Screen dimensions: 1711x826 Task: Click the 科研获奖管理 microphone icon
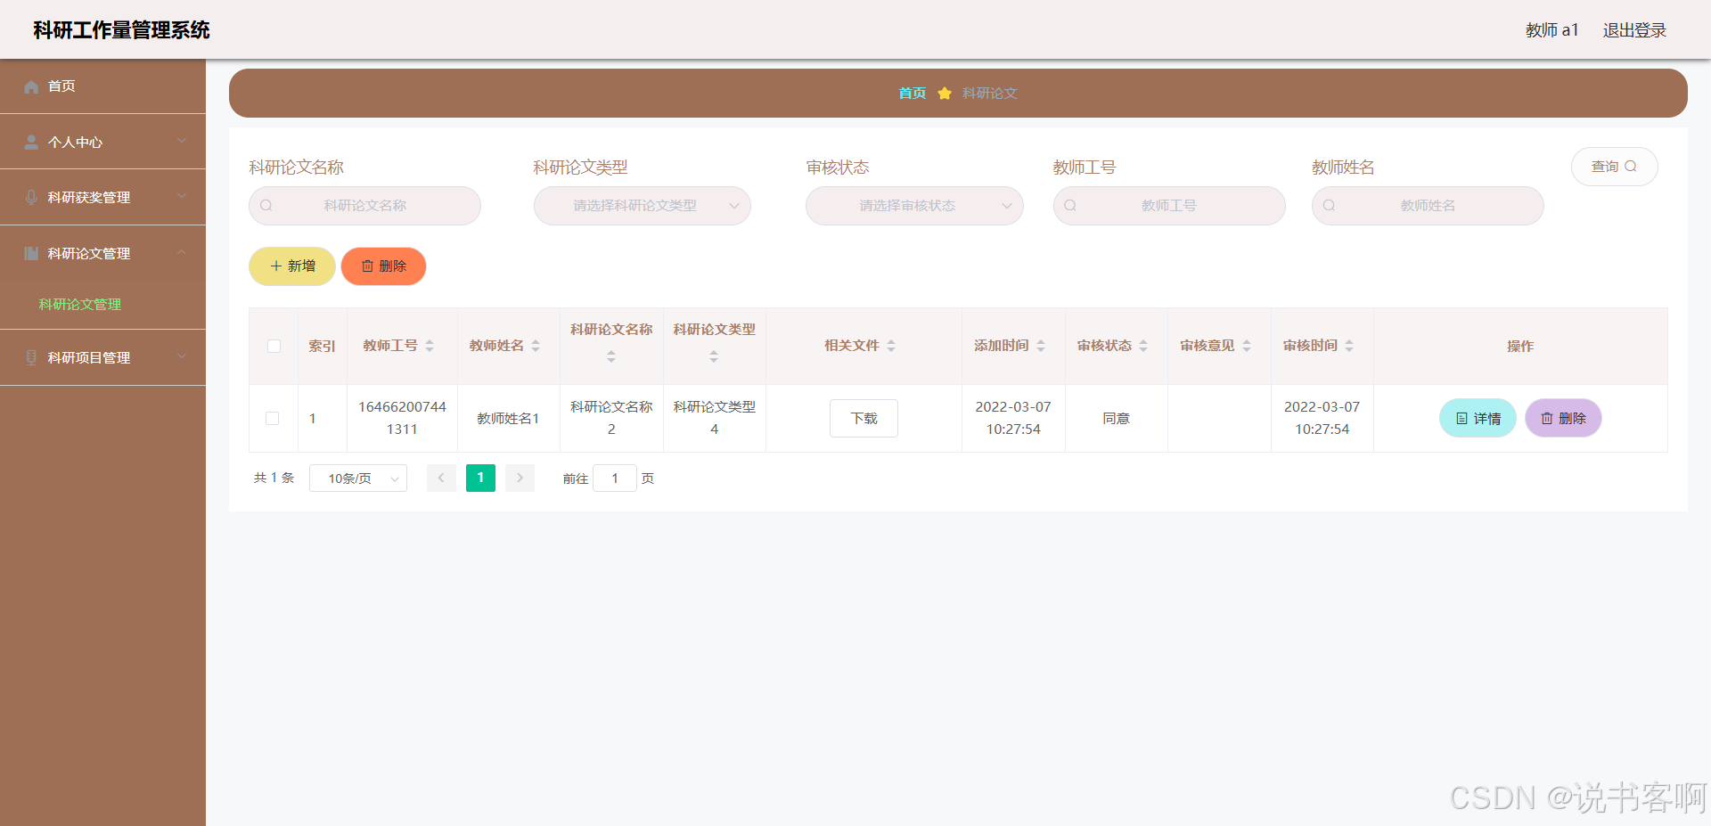coord(32,197)
